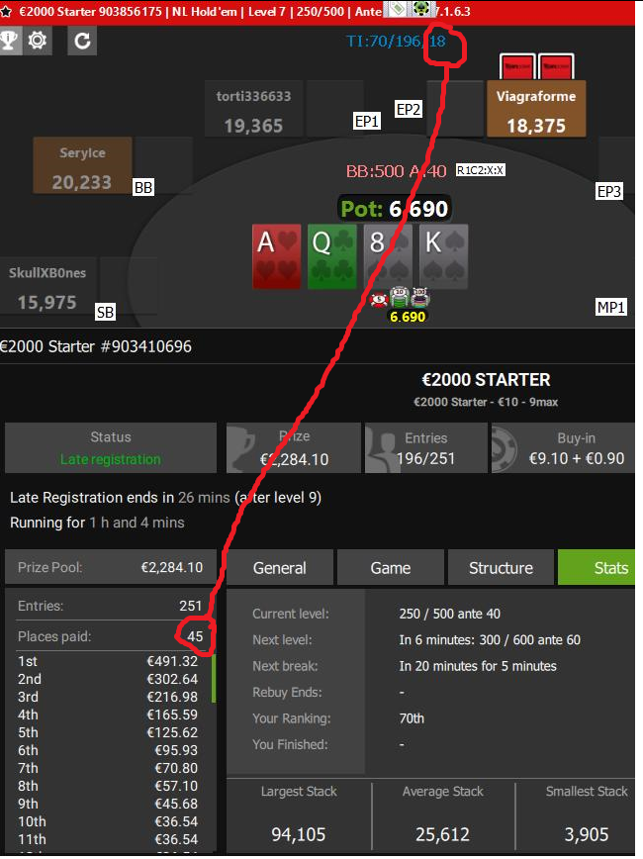Click the refresh arrow icon
This screenshot has height=859, width=643.
pos(82,41)
